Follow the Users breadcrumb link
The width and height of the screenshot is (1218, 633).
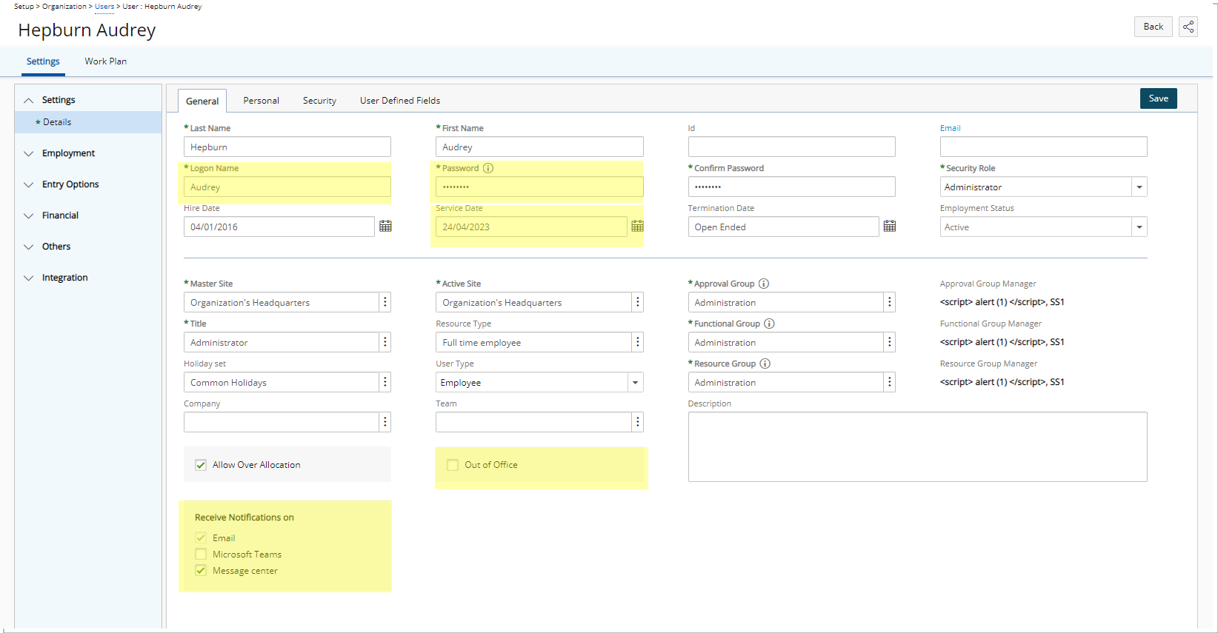pos(104,7)
